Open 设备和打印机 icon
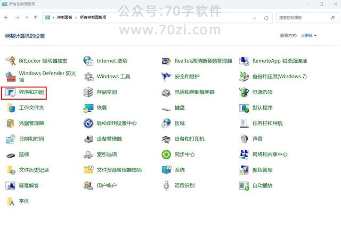The image size is (341, 229). pos(166,140)
